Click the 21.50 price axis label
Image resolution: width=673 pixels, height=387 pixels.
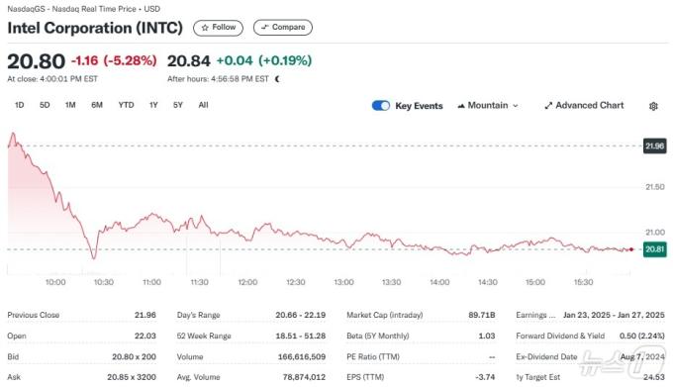(655, 187)
